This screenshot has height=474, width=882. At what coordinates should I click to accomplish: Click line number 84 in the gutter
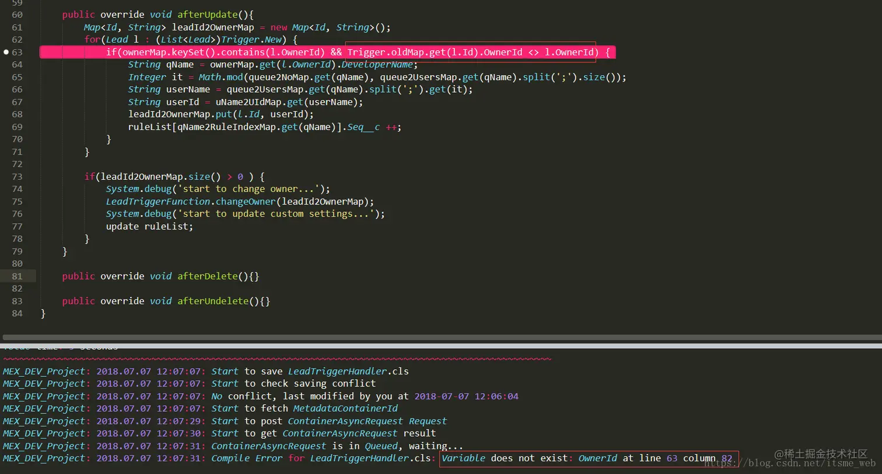(x=17, y=313)
